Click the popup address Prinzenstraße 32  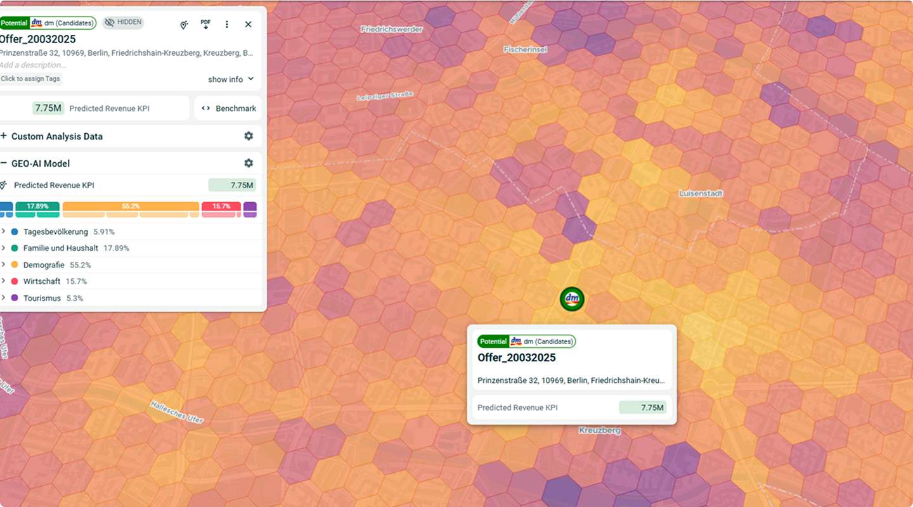click(x=571, y=381)
